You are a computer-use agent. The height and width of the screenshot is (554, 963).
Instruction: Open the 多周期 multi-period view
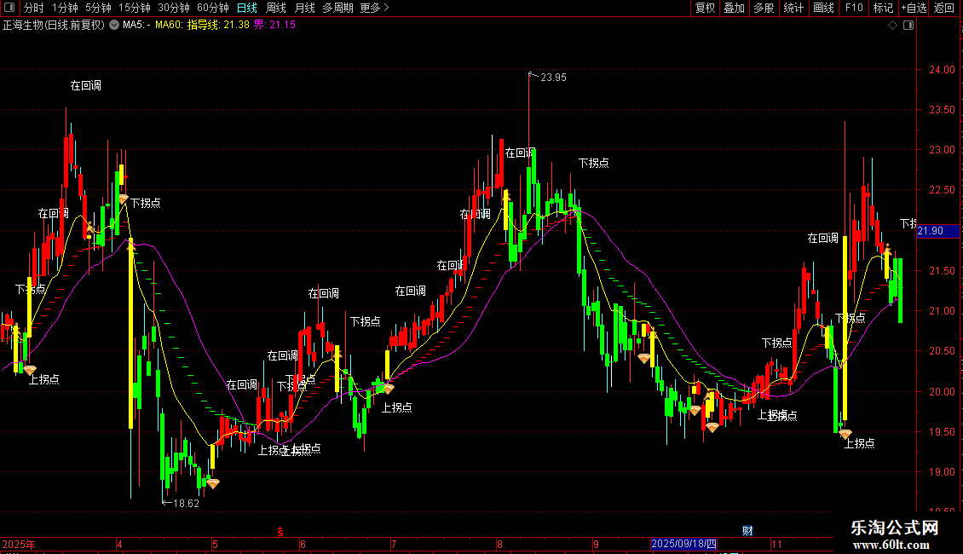coord(337,8)
